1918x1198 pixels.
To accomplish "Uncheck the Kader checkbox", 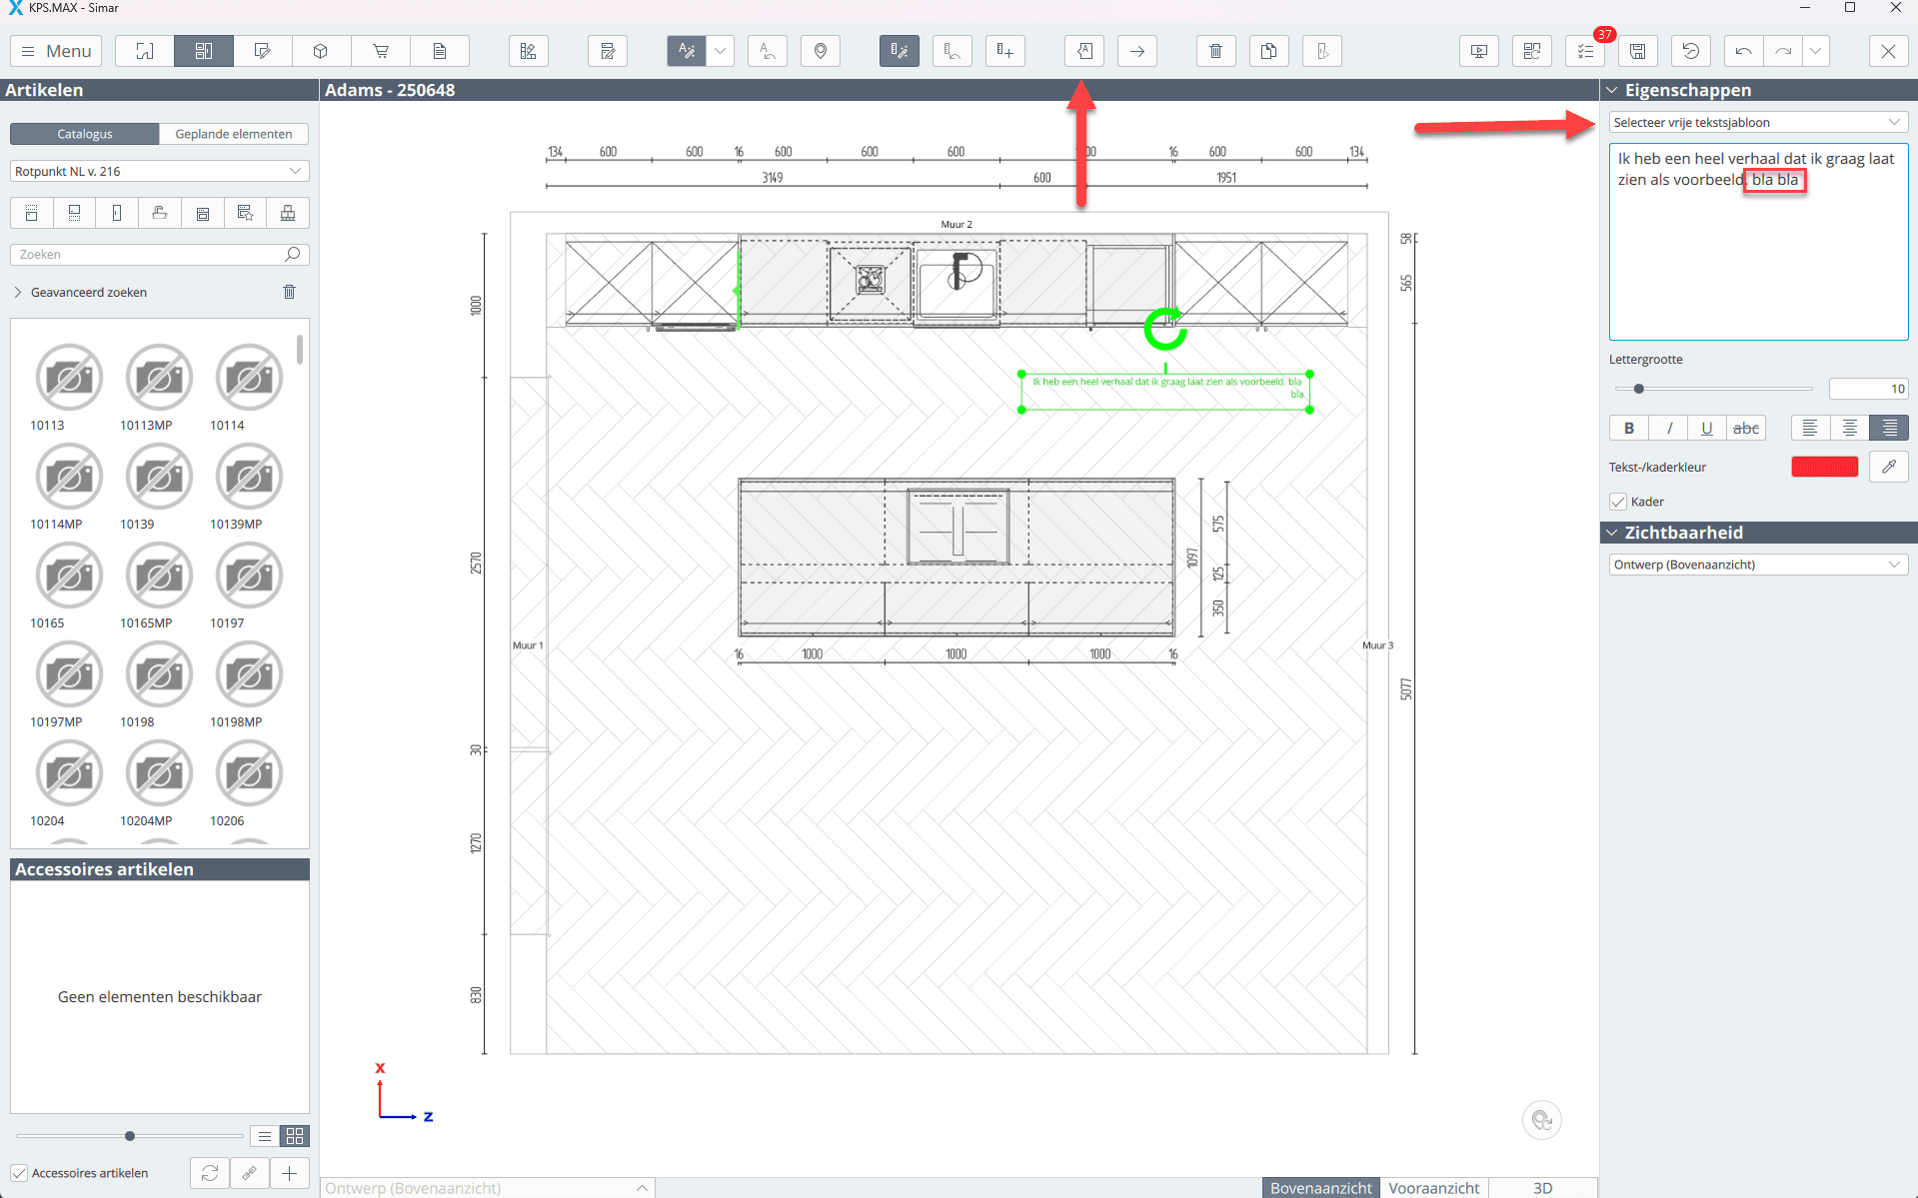I will (1618, 502).
